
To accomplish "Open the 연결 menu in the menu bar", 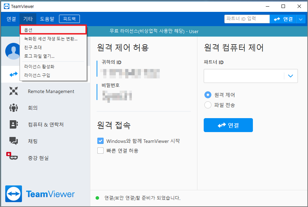I will 11,19.
